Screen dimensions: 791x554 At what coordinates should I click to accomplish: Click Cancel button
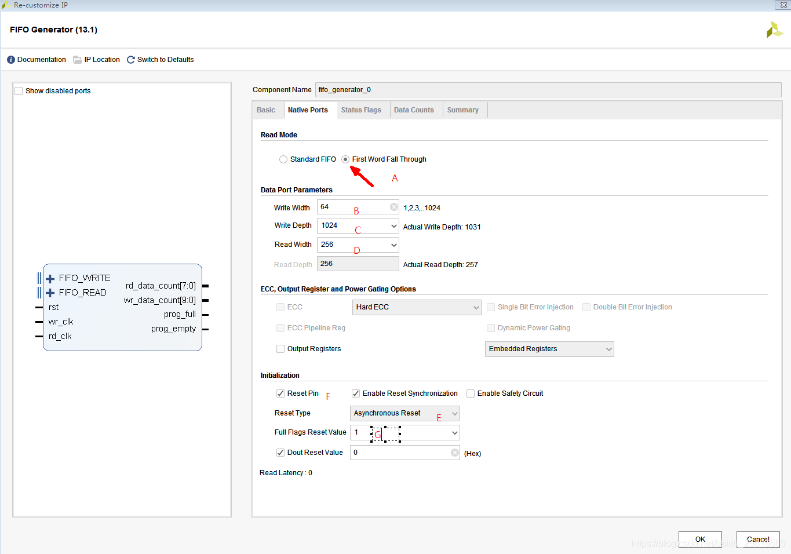click(x=758, y=540)
